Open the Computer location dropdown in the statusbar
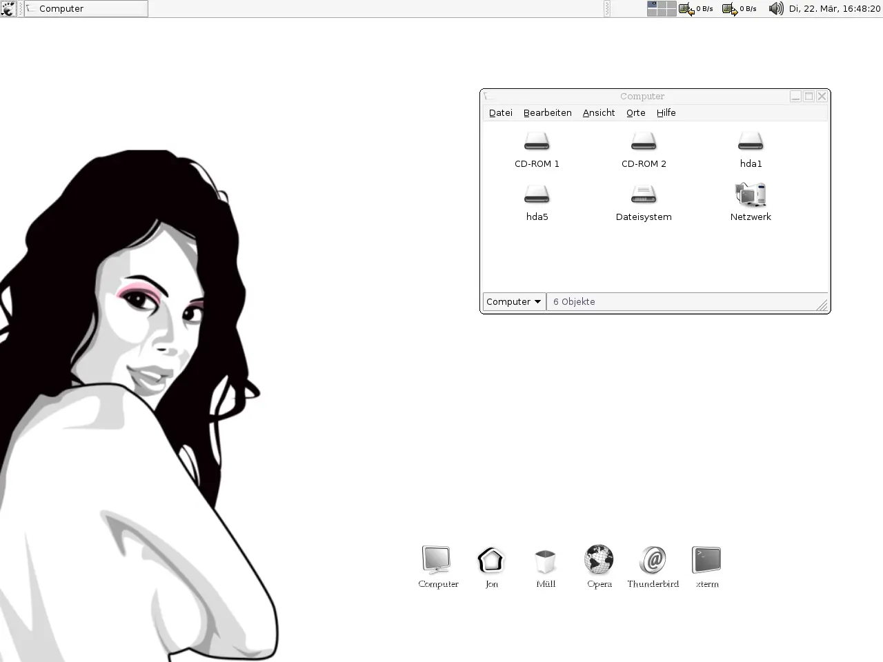Viewport: 883px width, 662px height. tap(513, 301)
